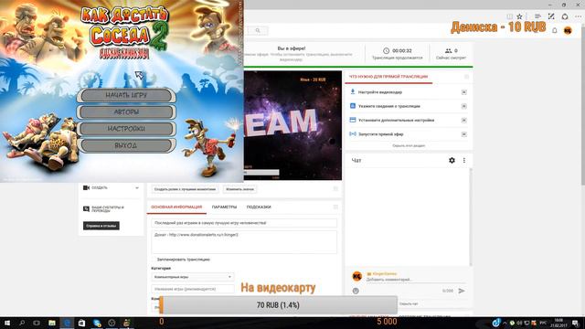Click the stream preview progress bar

click(x=261, y=173)
